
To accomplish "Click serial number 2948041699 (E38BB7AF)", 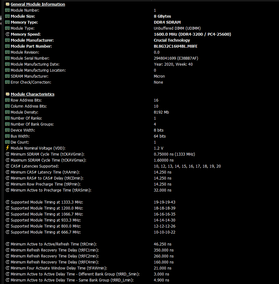I will click(176, 58).
